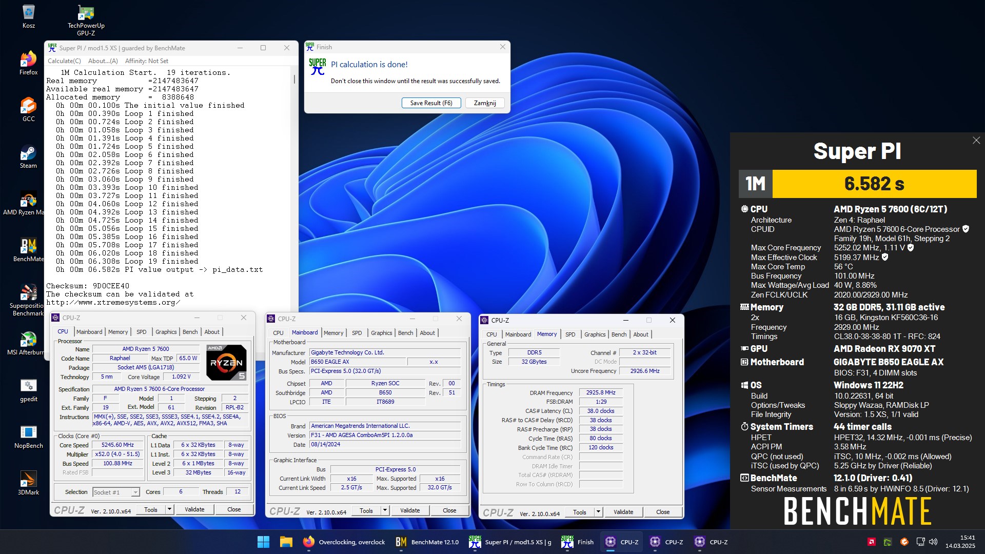Click Save Result (F6) button
Viewport: 985px width, 554px height.
pos(431,103)
